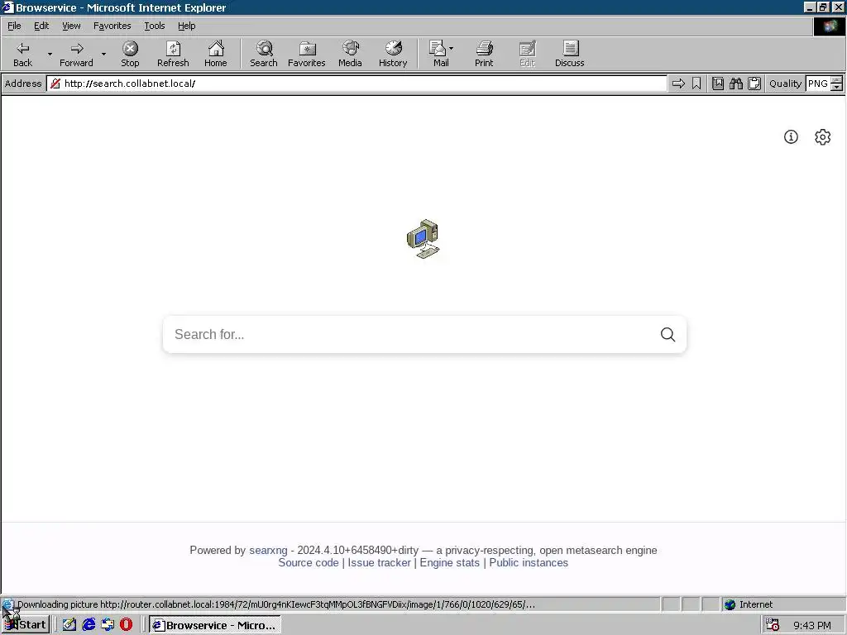
Task: Click the system tray scheduler icon
Action: pos(773,625)
